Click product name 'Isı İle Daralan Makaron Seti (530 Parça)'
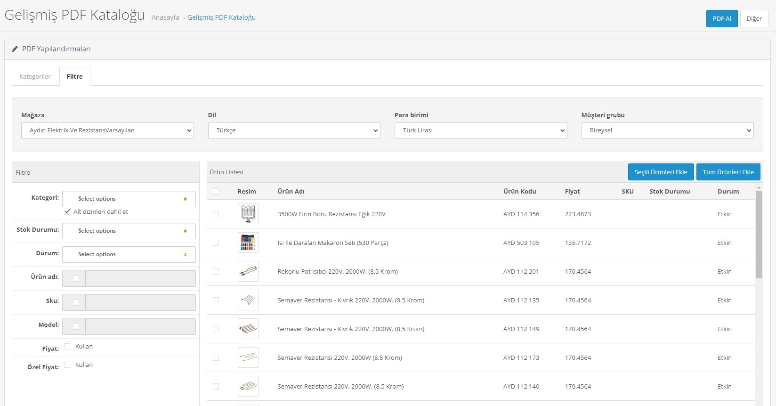This screenshot has height=406, width=776. [x=333, y=243]
